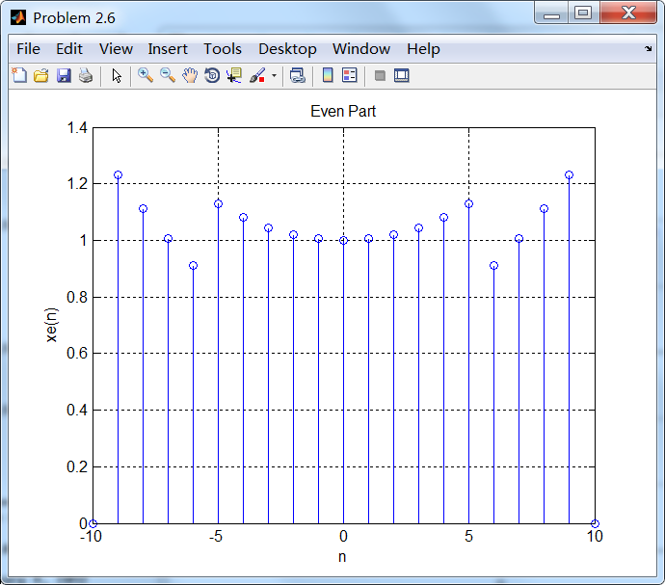Minimize the Problem 2.6 window
Screen dimensions: 665x585
pyautogui.click(x=551, y=13)
